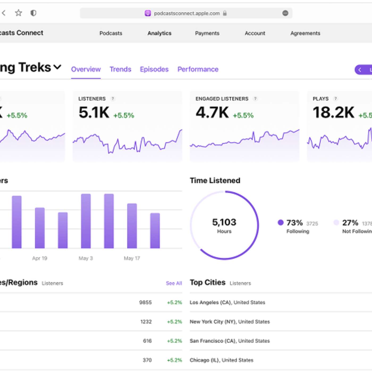Click help icon beside Listeners
Image resolution: width=372 pixels, height=372 pixels.
[x=113, y=99]
